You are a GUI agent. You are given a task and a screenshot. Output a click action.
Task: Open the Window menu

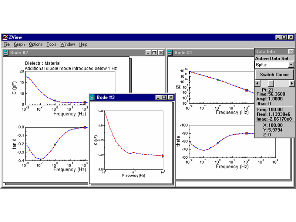pyautogui.click(x=68, y=44)
